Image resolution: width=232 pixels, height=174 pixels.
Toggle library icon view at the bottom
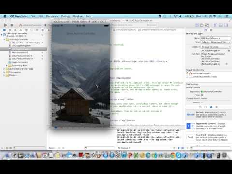tap(188, 148)
